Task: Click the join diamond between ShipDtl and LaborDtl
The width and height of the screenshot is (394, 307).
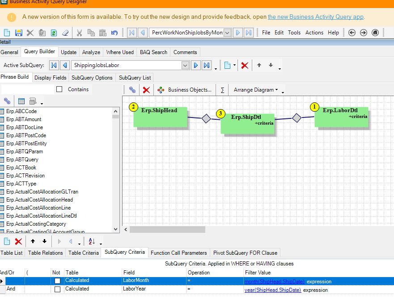Action: coord(297,118)
